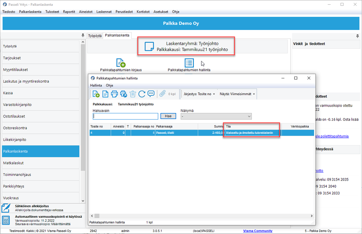Click the calculator backup icon
This screenshot has width=362, height=234.
coord(6,220)
